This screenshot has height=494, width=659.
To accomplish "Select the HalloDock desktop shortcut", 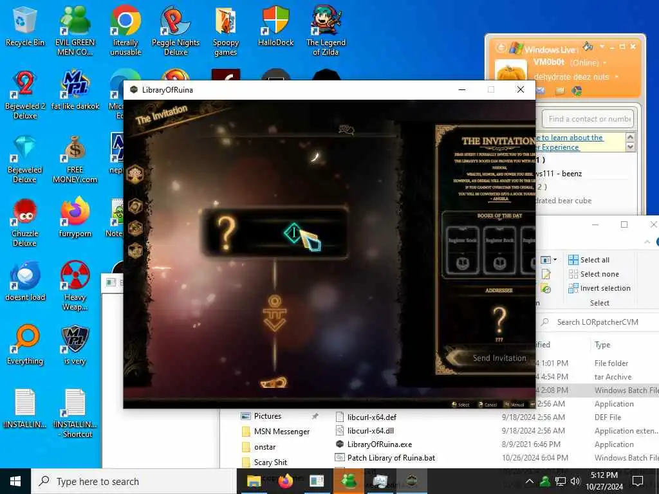I will [275, 26].
